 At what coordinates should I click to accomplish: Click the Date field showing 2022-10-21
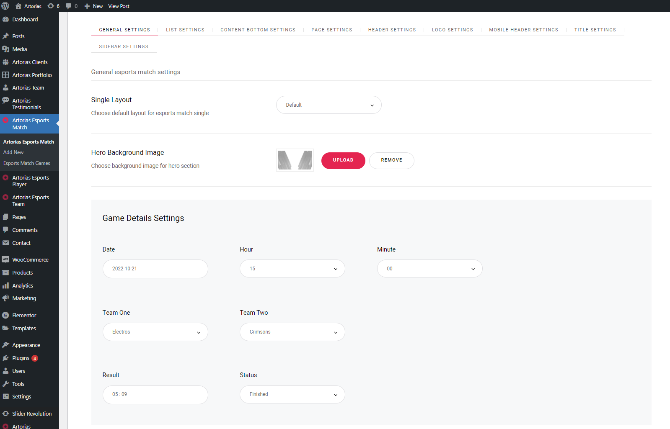coord(155,269)
